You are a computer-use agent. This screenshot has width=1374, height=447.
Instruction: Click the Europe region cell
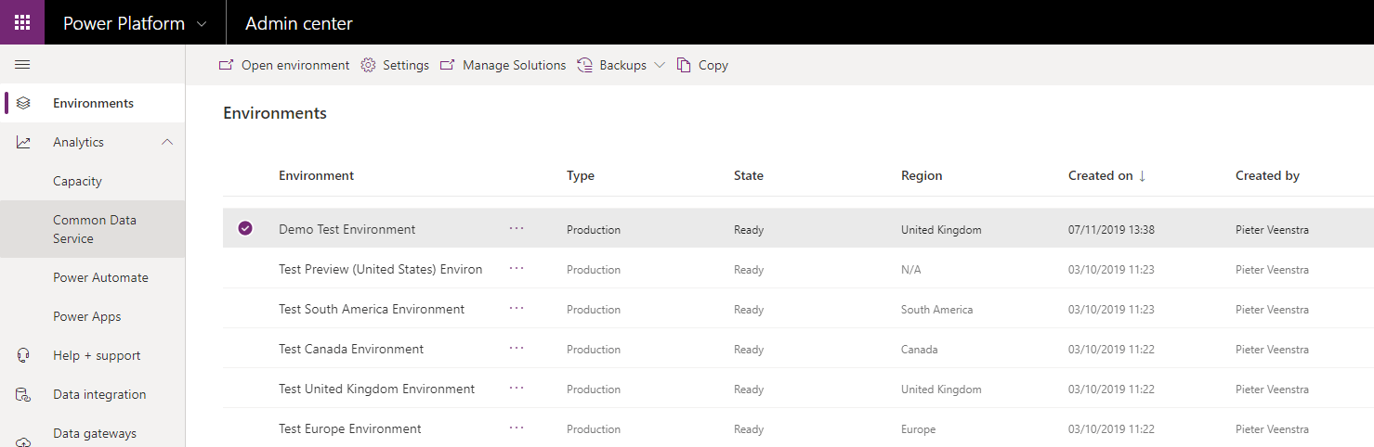[x=918, y=428]
